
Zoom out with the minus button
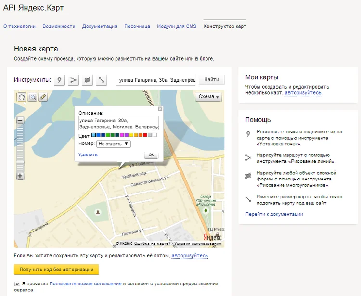[x=20, y=120]
